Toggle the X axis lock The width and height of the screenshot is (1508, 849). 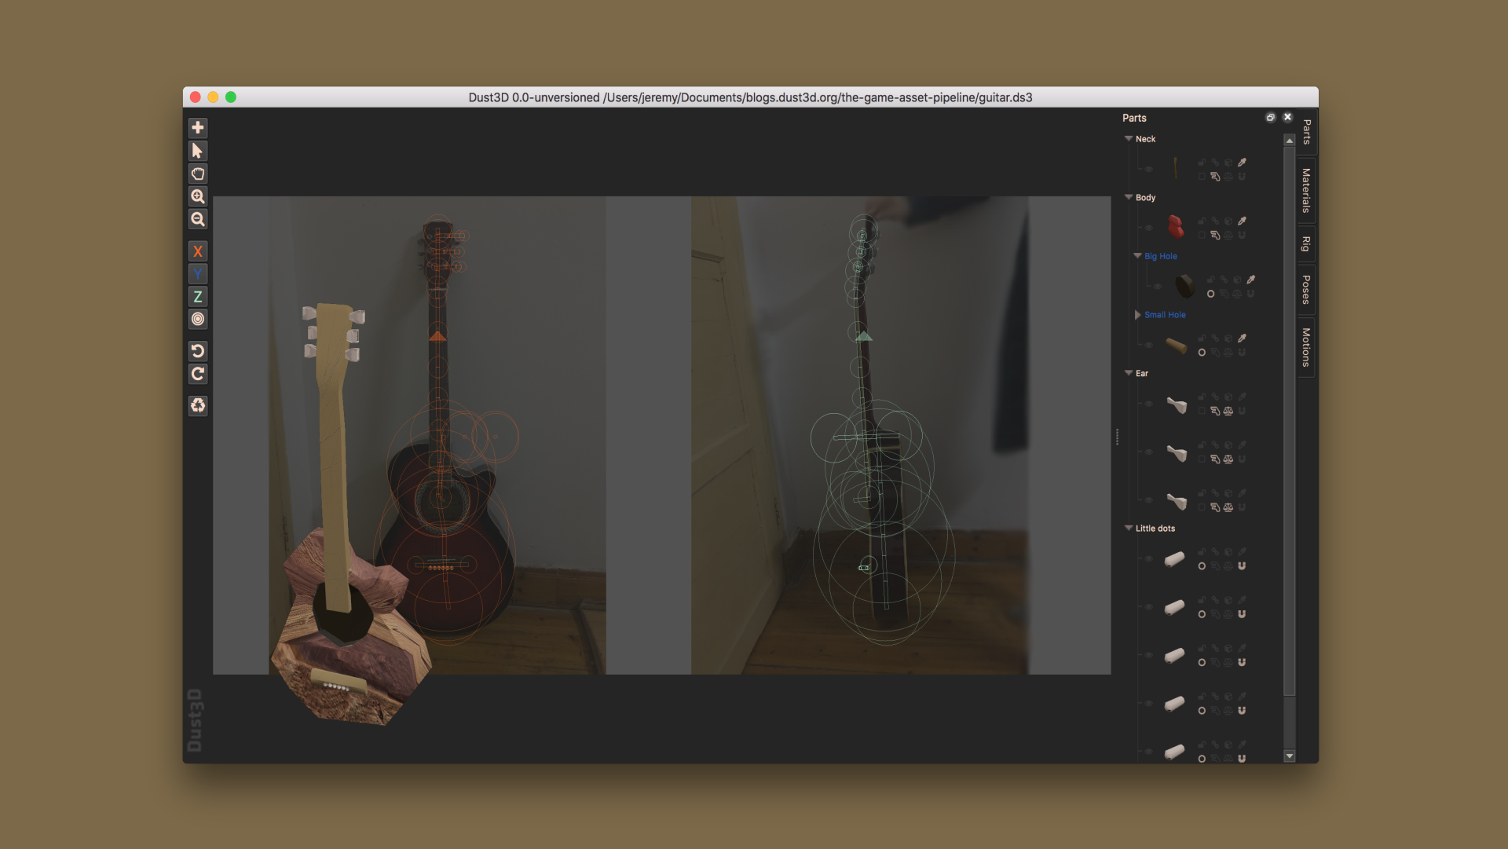tap(198, 251)
